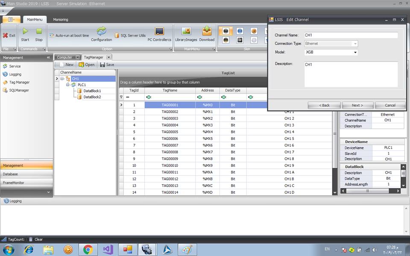Click the Next button in Edit Channel
The image size is (410, 256).
click(357, 105)
